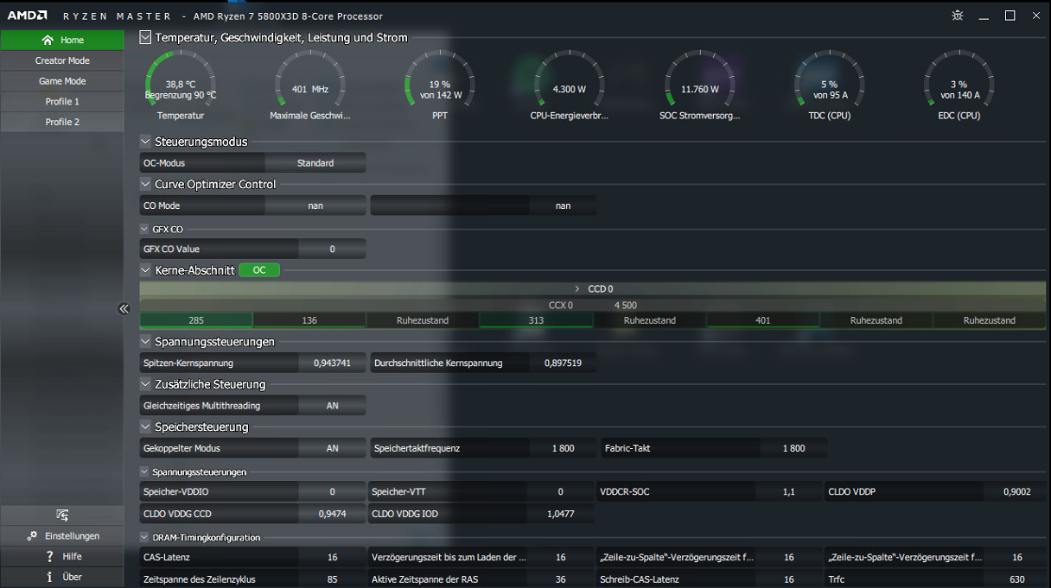Click the Fabric-Takt value 1 800
This screenshot has width=1051, height=588.
(793, 448)
